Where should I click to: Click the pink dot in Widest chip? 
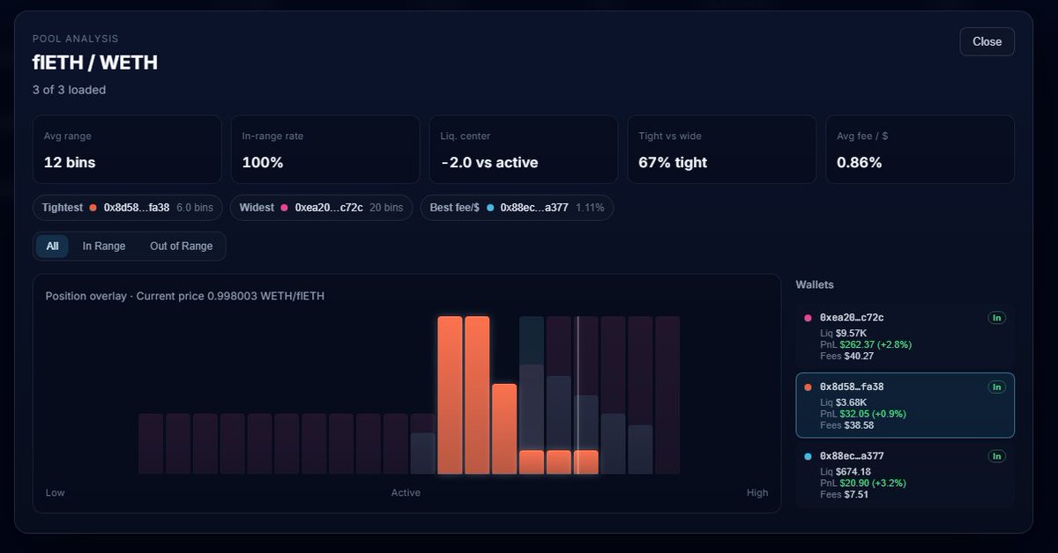pos(284,208)
